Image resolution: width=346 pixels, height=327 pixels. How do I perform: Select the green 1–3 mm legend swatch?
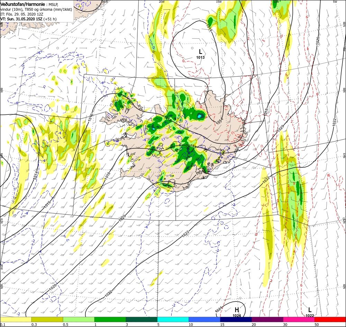pos(110,320)
